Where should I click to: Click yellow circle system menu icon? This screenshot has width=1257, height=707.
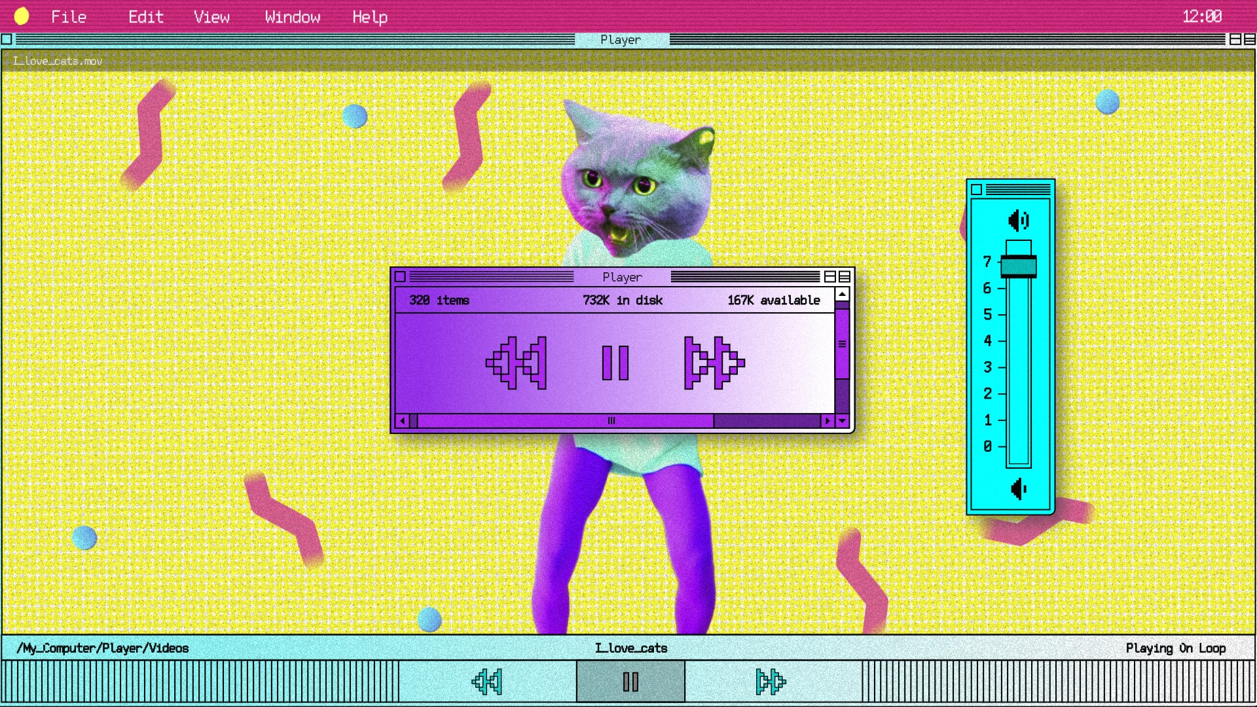coord(22,16)
